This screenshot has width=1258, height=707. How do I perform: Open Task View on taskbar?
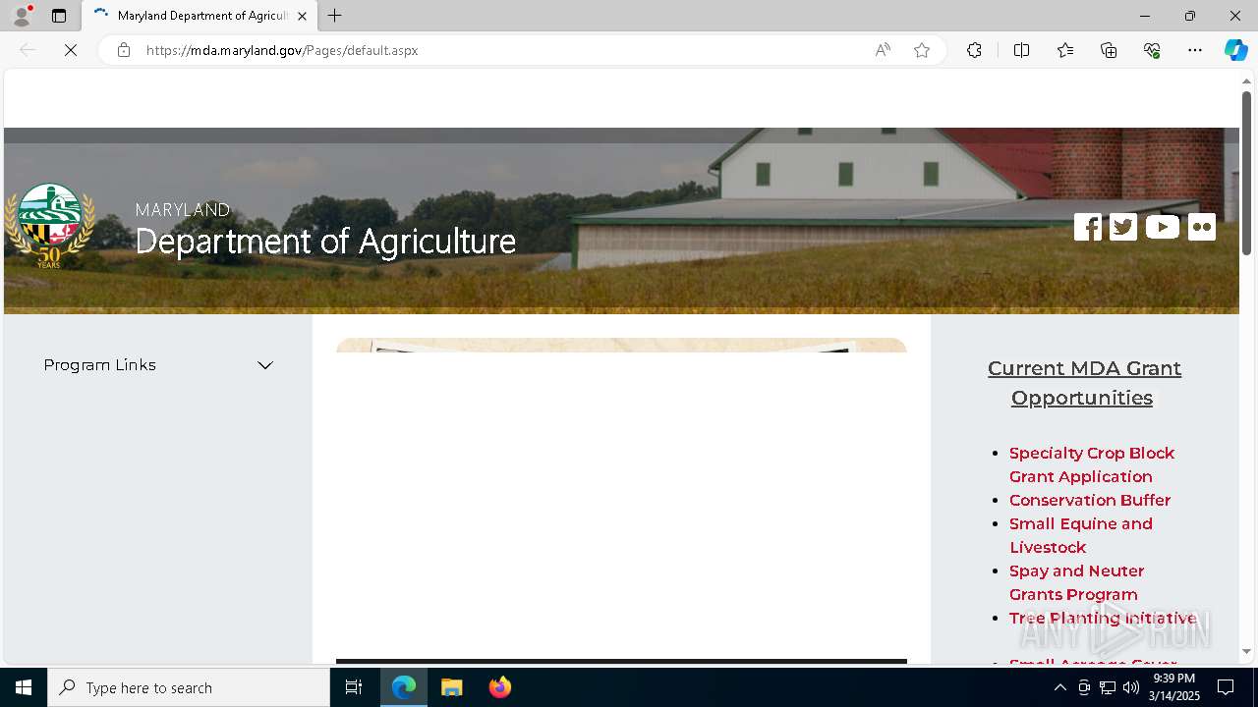coord(354,687)
